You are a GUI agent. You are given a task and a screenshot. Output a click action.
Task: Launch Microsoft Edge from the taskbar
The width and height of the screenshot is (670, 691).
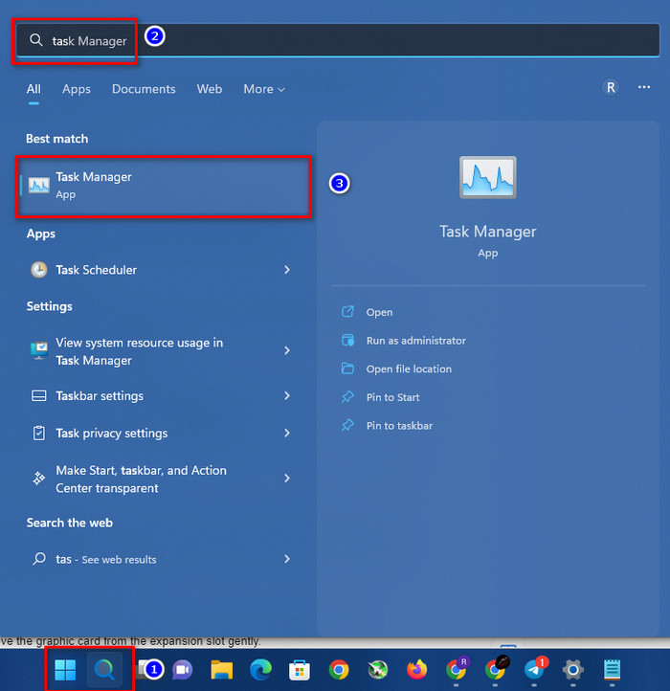coord(260,670)
